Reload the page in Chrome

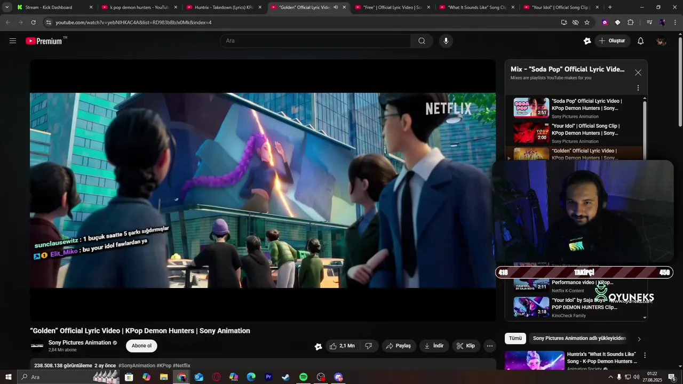[x=33, y=22]
